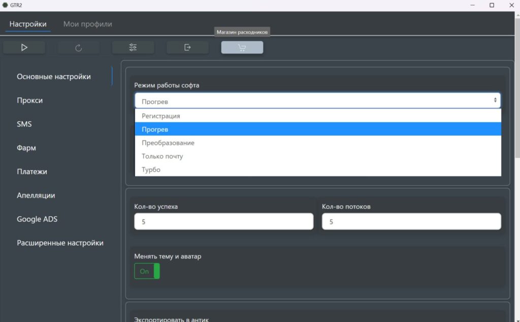
Task: Open Основные настройки section
Action: [x=54, y=77]
